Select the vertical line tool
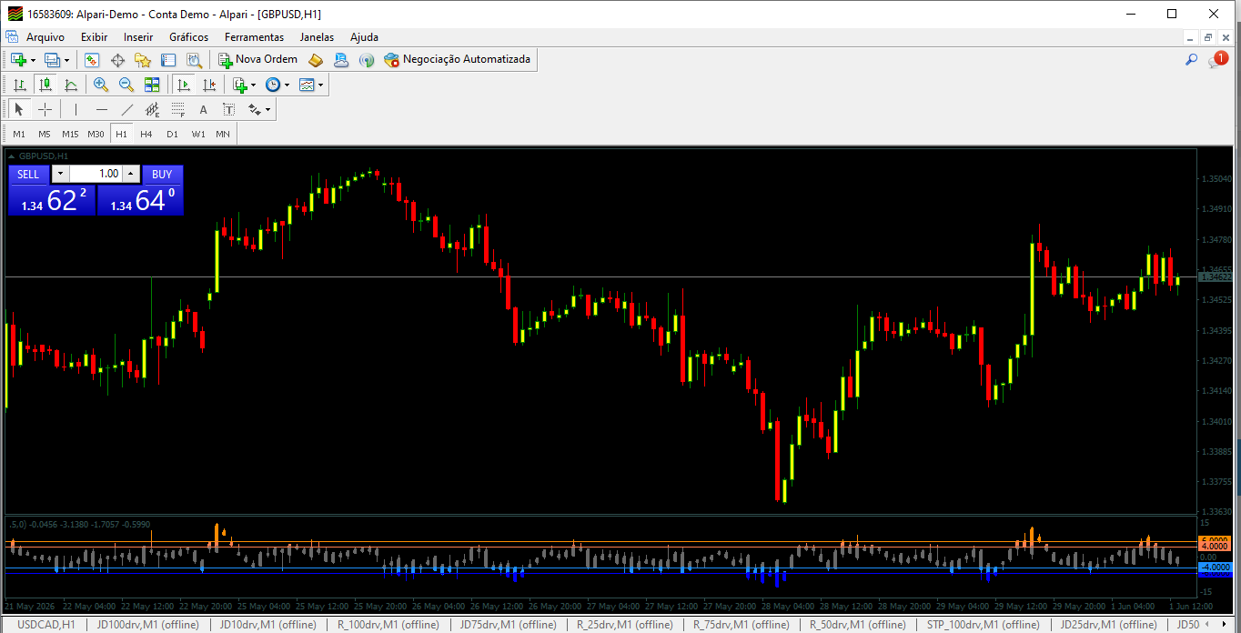Screen dimensions: 1241x633 tap(76, 109)
